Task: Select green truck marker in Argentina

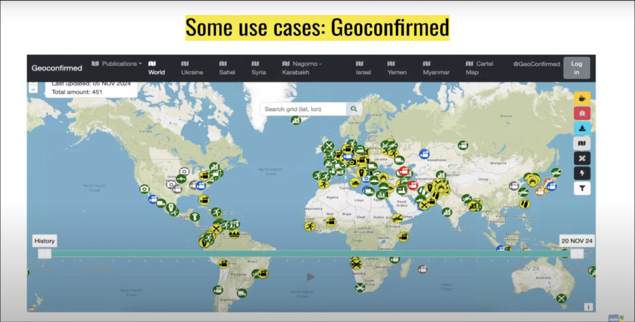Action: 242,293
